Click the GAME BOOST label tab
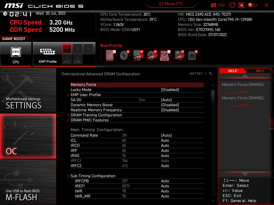The width and height of the screenshot is (274, 205). click(14, 39)
